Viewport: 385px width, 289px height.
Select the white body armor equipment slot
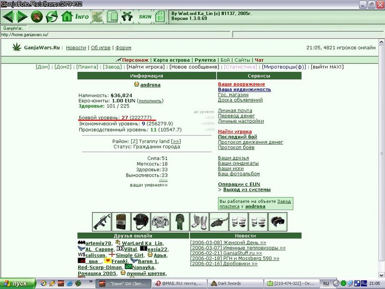[x=160, y=222]
